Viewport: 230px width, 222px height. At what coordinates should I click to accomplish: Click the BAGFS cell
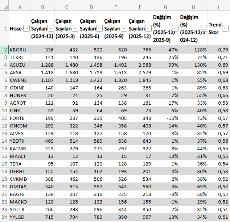[20, 194]
